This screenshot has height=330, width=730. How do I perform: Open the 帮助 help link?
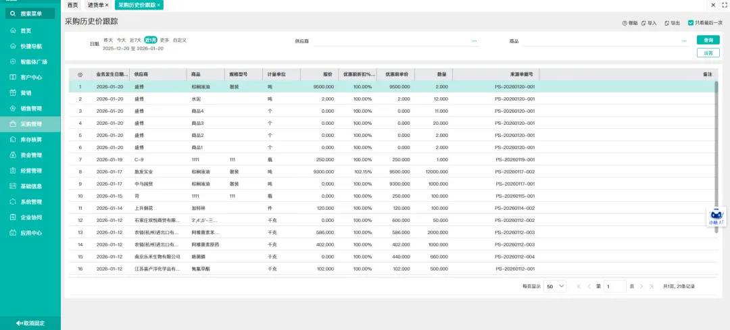tap(630, 23)
